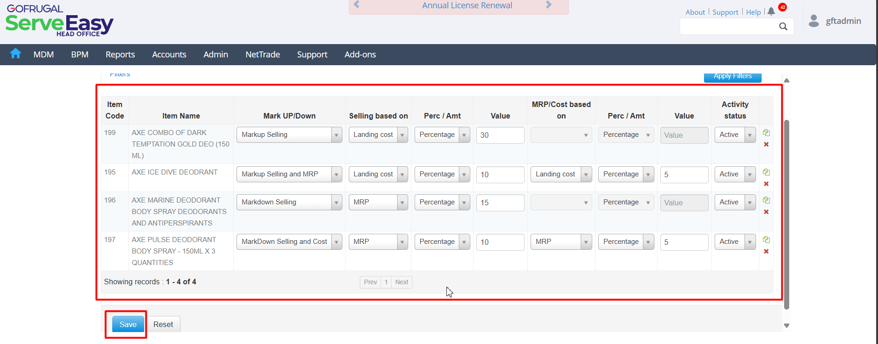
Task: Open the Help link
Action: (x=753, y=12)
